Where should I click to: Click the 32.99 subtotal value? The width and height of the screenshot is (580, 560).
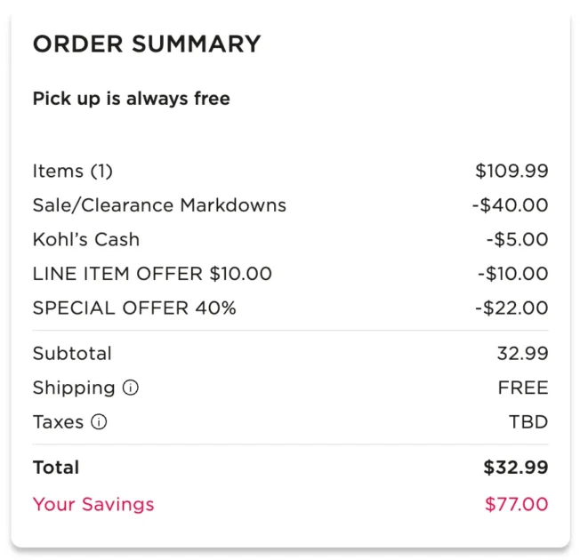click(522, 354)
